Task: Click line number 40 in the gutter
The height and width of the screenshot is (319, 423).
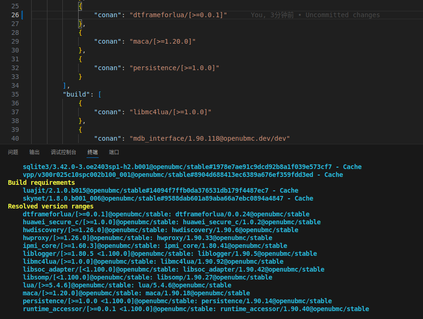Action: pos(15,138)
